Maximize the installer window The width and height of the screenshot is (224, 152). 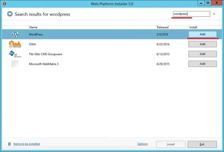click(208, 3)
